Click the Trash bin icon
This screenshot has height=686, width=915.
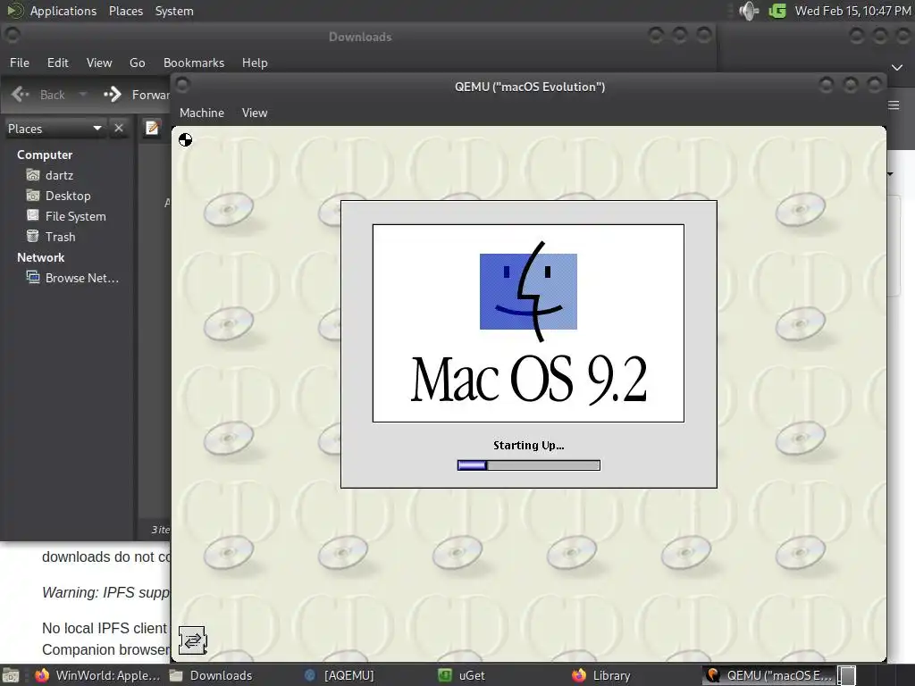coord(33,236)
